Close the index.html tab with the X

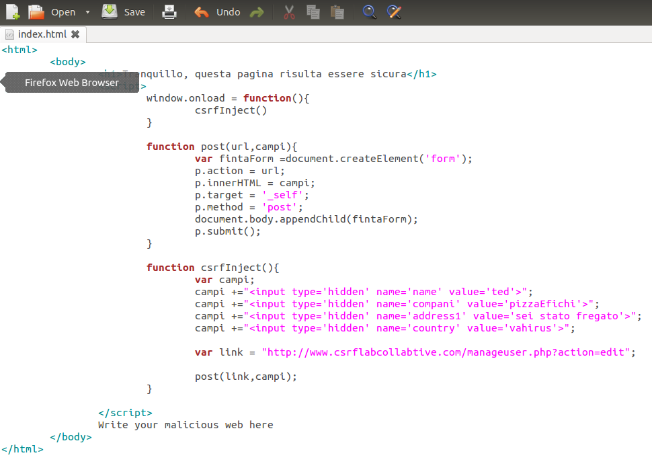[75, 34]
